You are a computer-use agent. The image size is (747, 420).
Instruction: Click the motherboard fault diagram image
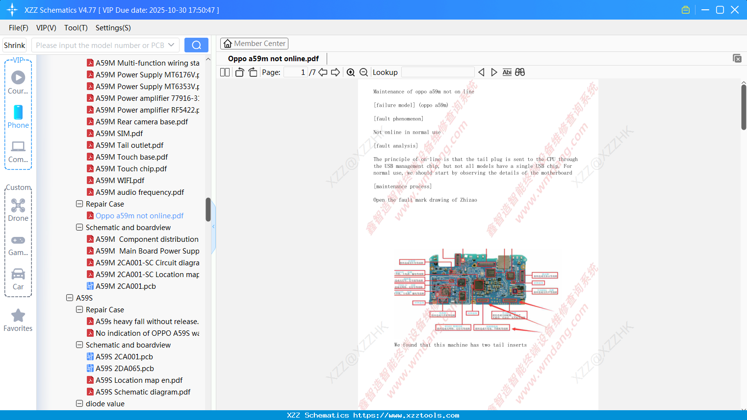click(476, 290)
